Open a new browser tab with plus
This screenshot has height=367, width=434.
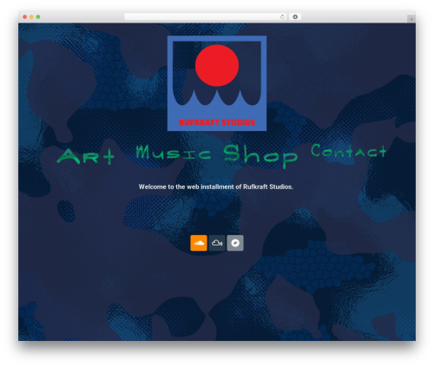tap(411, 19)
